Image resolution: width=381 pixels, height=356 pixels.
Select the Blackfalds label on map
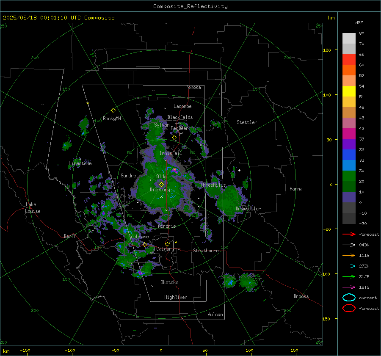[x=180, y=117]
